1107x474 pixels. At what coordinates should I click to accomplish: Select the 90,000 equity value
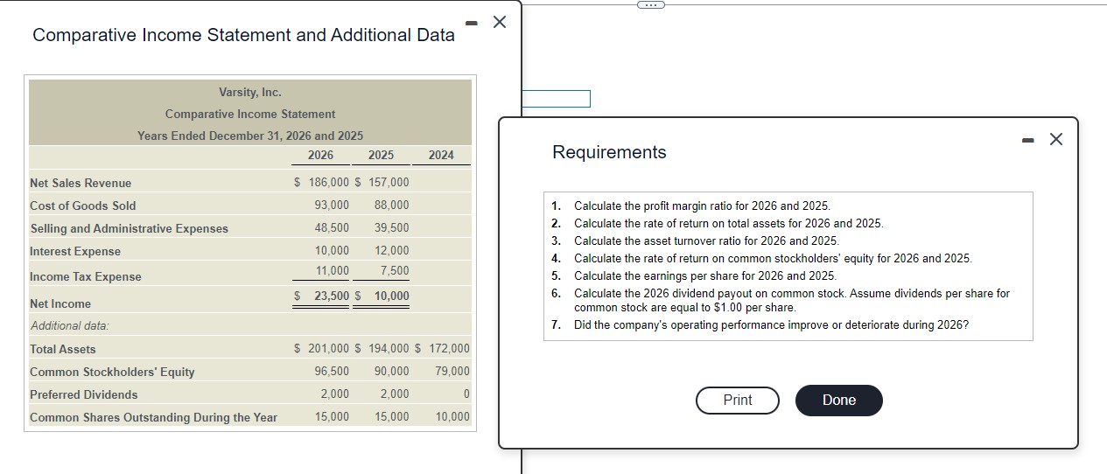point(391,371)
